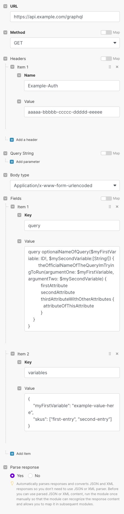Collapse Headers Item 1 chevron
The image size is (124, 514).
point(12,67)
